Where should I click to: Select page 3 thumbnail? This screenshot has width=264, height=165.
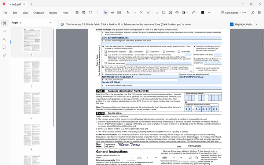32,103
